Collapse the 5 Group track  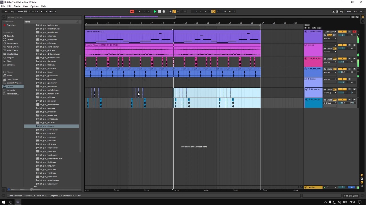[306, 79]
